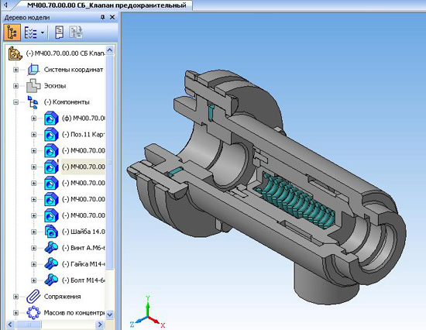Select the (-) Гайка М14 text

click(x=84, y=264)
